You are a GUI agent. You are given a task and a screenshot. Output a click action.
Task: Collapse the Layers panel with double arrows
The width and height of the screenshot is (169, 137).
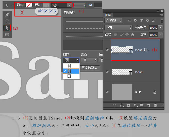[x=158, y=11]
